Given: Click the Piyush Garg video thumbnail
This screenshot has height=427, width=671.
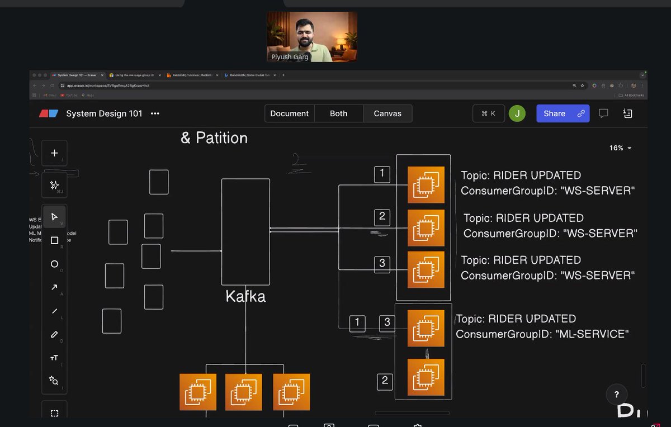Looking at the screenshot, I should point(312,37).
